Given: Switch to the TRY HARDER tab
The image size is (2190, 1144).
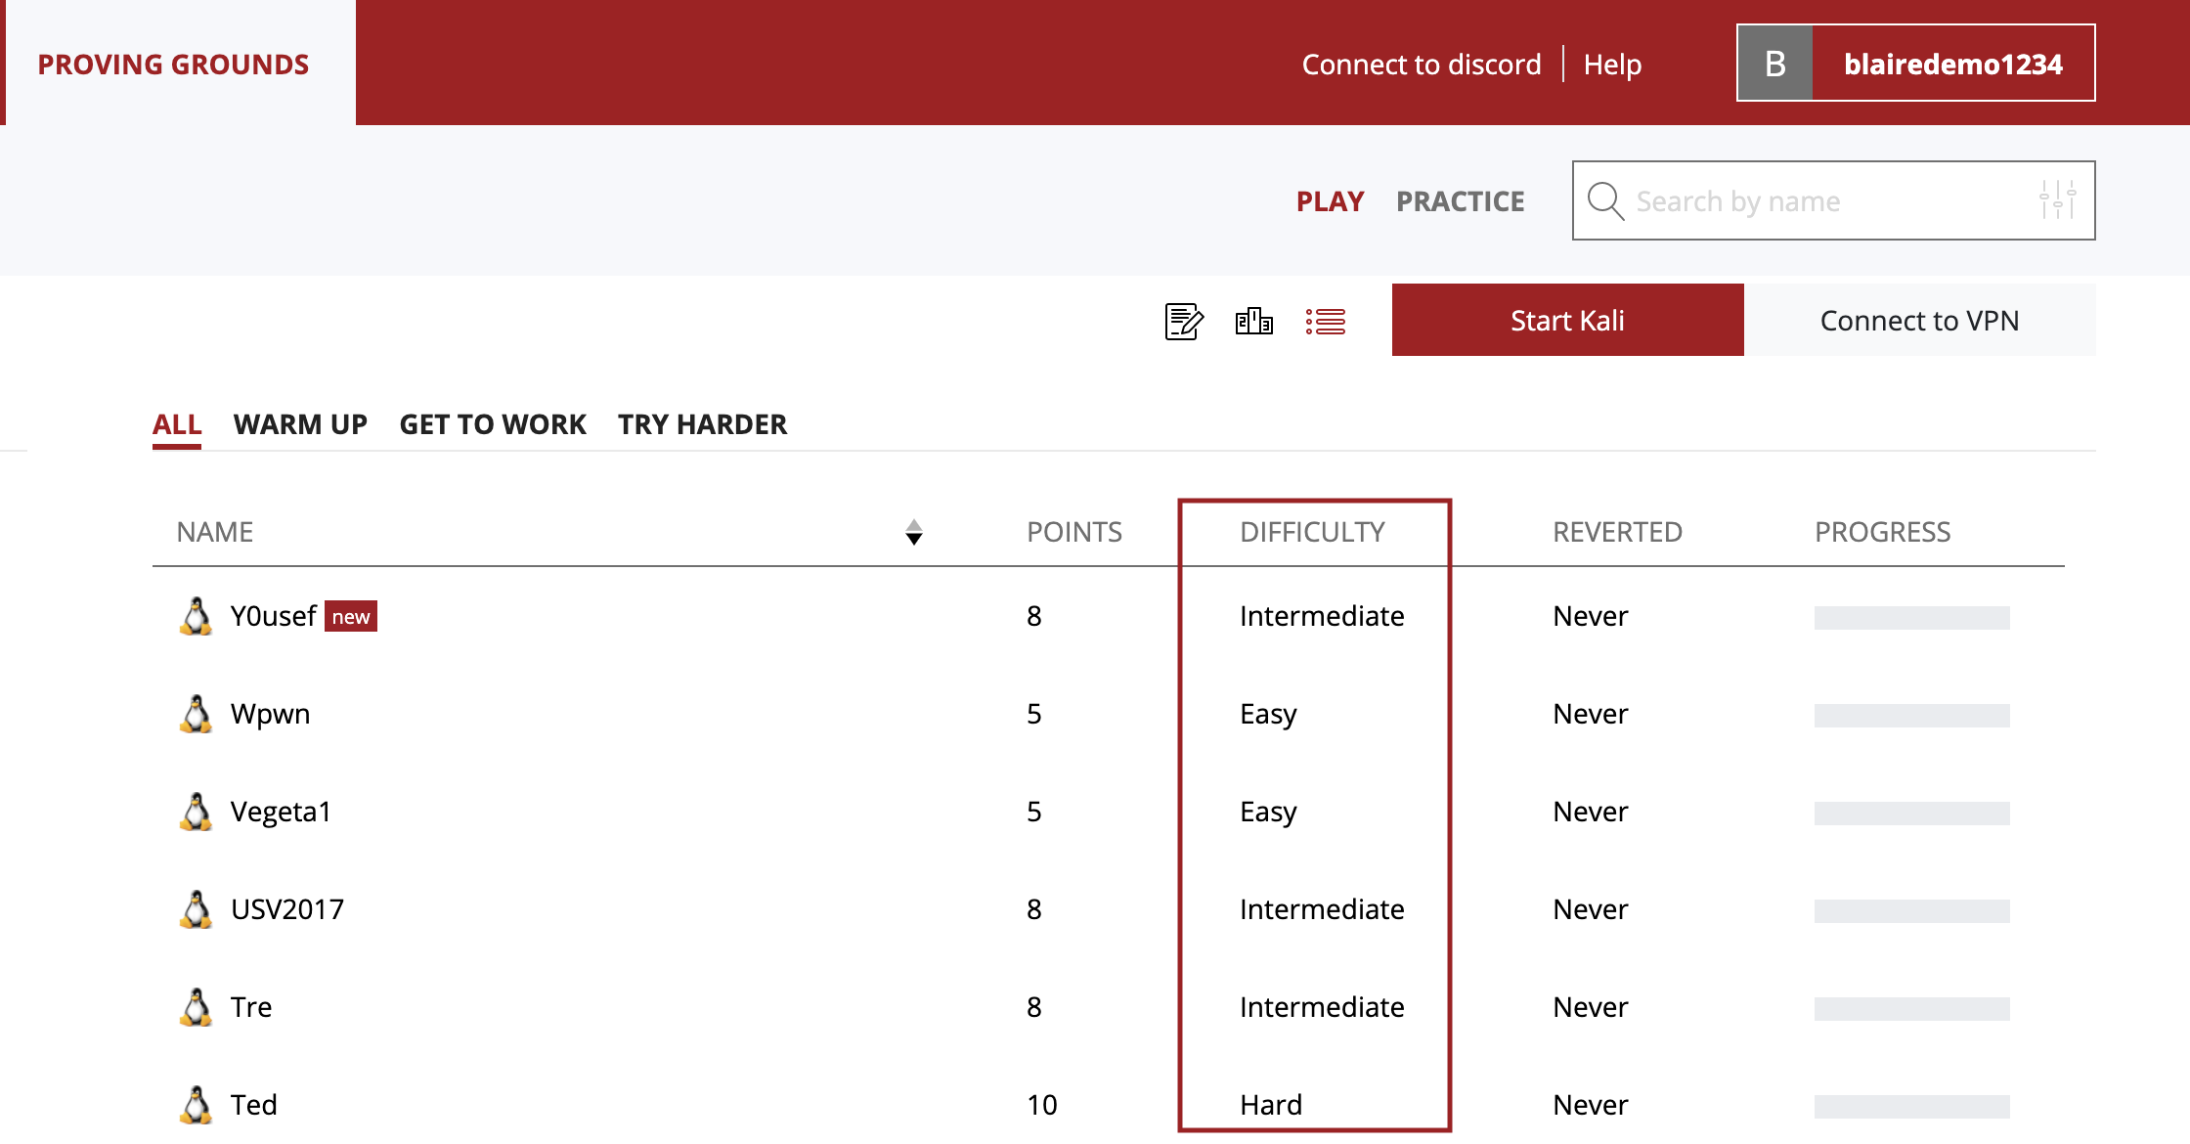Looking at the screenshot, I should (x=702, y=424).
